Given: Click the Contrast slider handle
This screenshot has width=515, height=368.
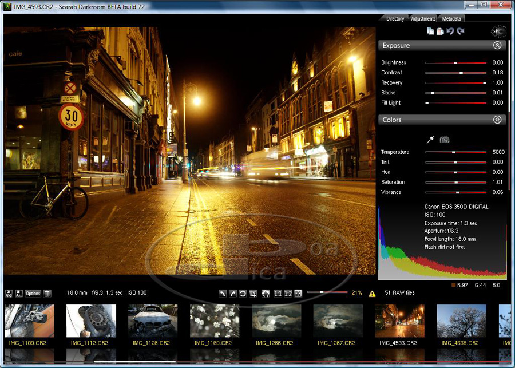Looking at the screenshot, I should 461,73.
